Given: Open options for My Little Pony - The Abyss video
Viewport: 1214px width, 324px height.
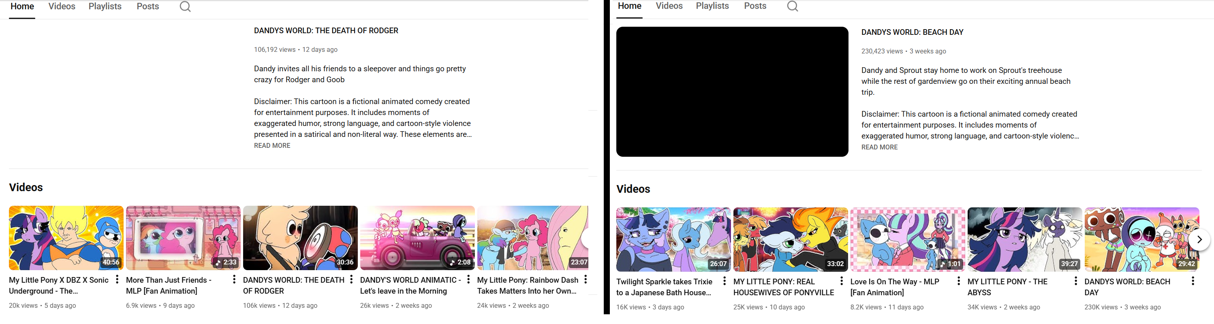Looking at the screenshot, I should (x=1075, y=281).
